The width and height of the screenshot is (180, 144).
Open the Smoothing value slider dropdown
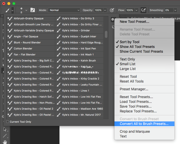pyautogui.click(x=175, y=10)
